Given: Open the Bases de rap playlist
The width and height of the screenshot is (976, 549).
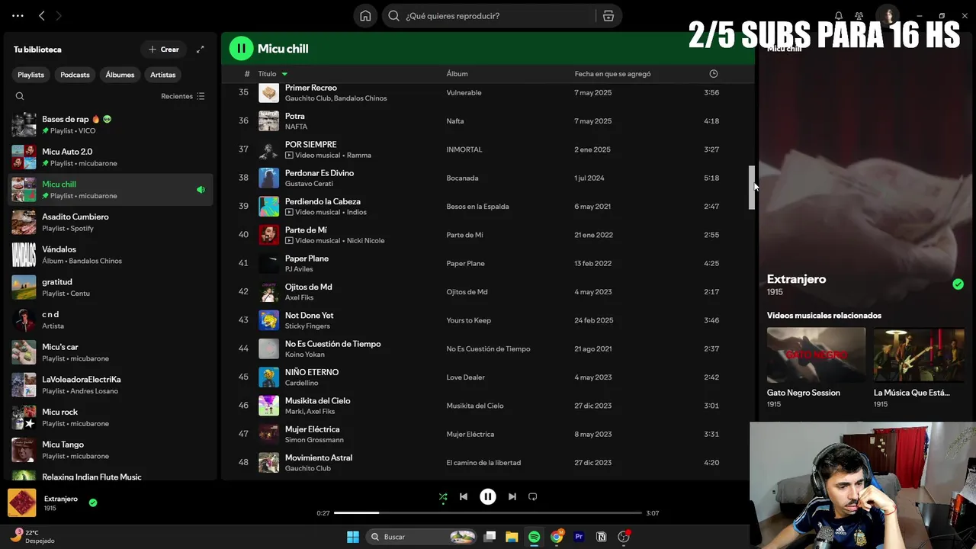Looking at the screenshot, I should pos(111,125).
